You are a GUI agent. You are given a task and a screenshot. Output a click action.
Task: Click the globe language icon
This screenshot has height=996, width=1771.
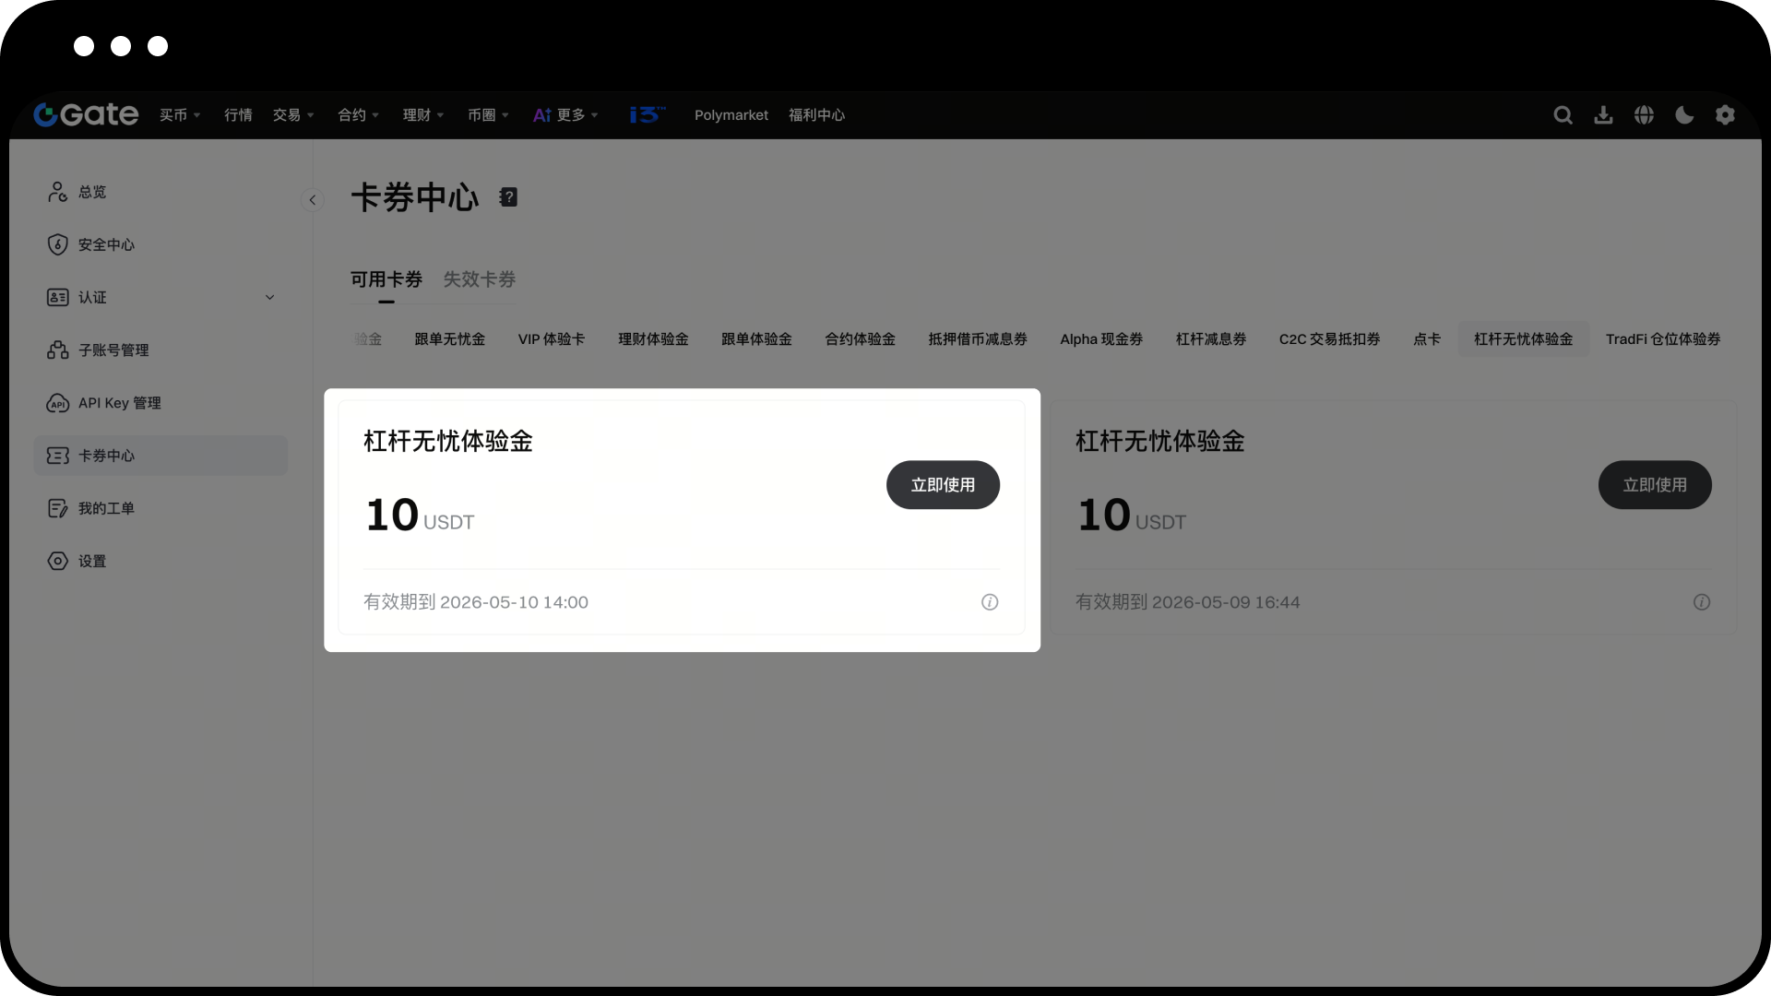point(1644,115)
